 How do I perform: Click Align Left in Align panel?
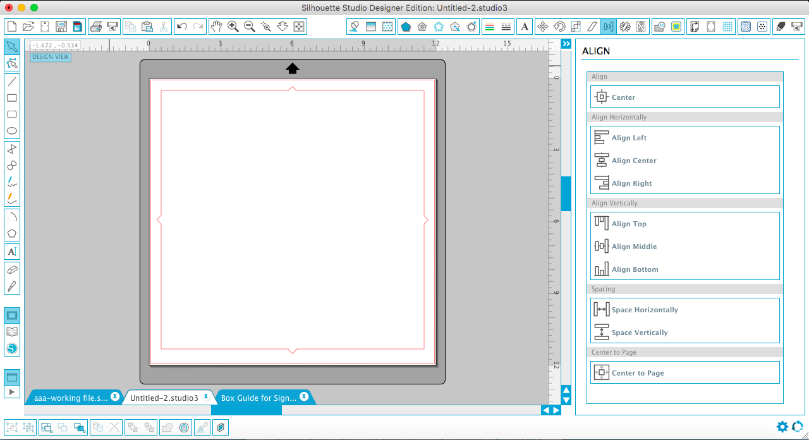coord(629,138)
